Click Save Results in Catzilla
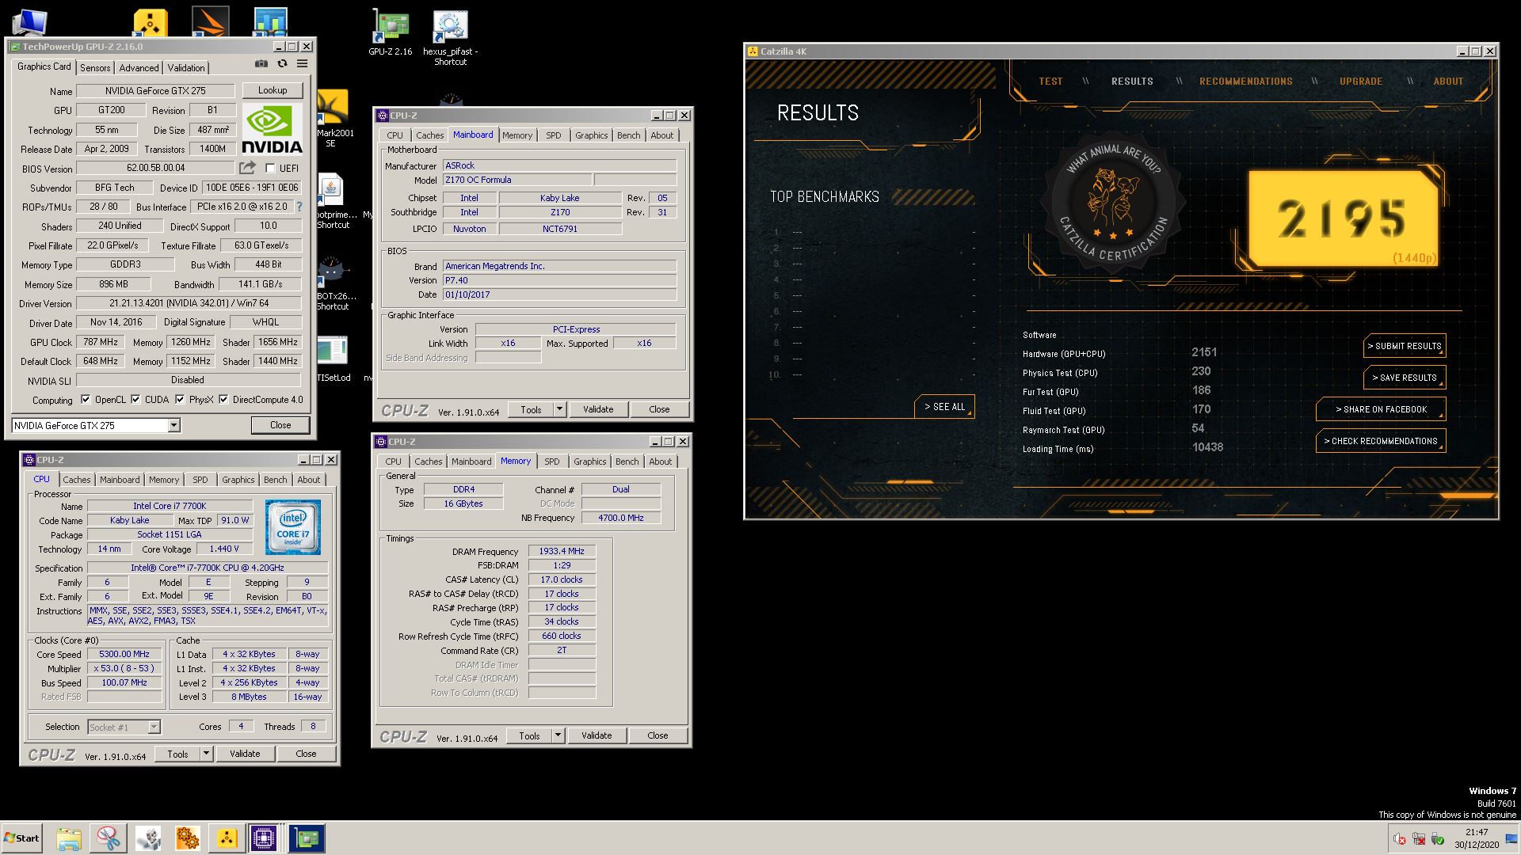This screenshot has height=855, width=1521. coord(1405,378)
